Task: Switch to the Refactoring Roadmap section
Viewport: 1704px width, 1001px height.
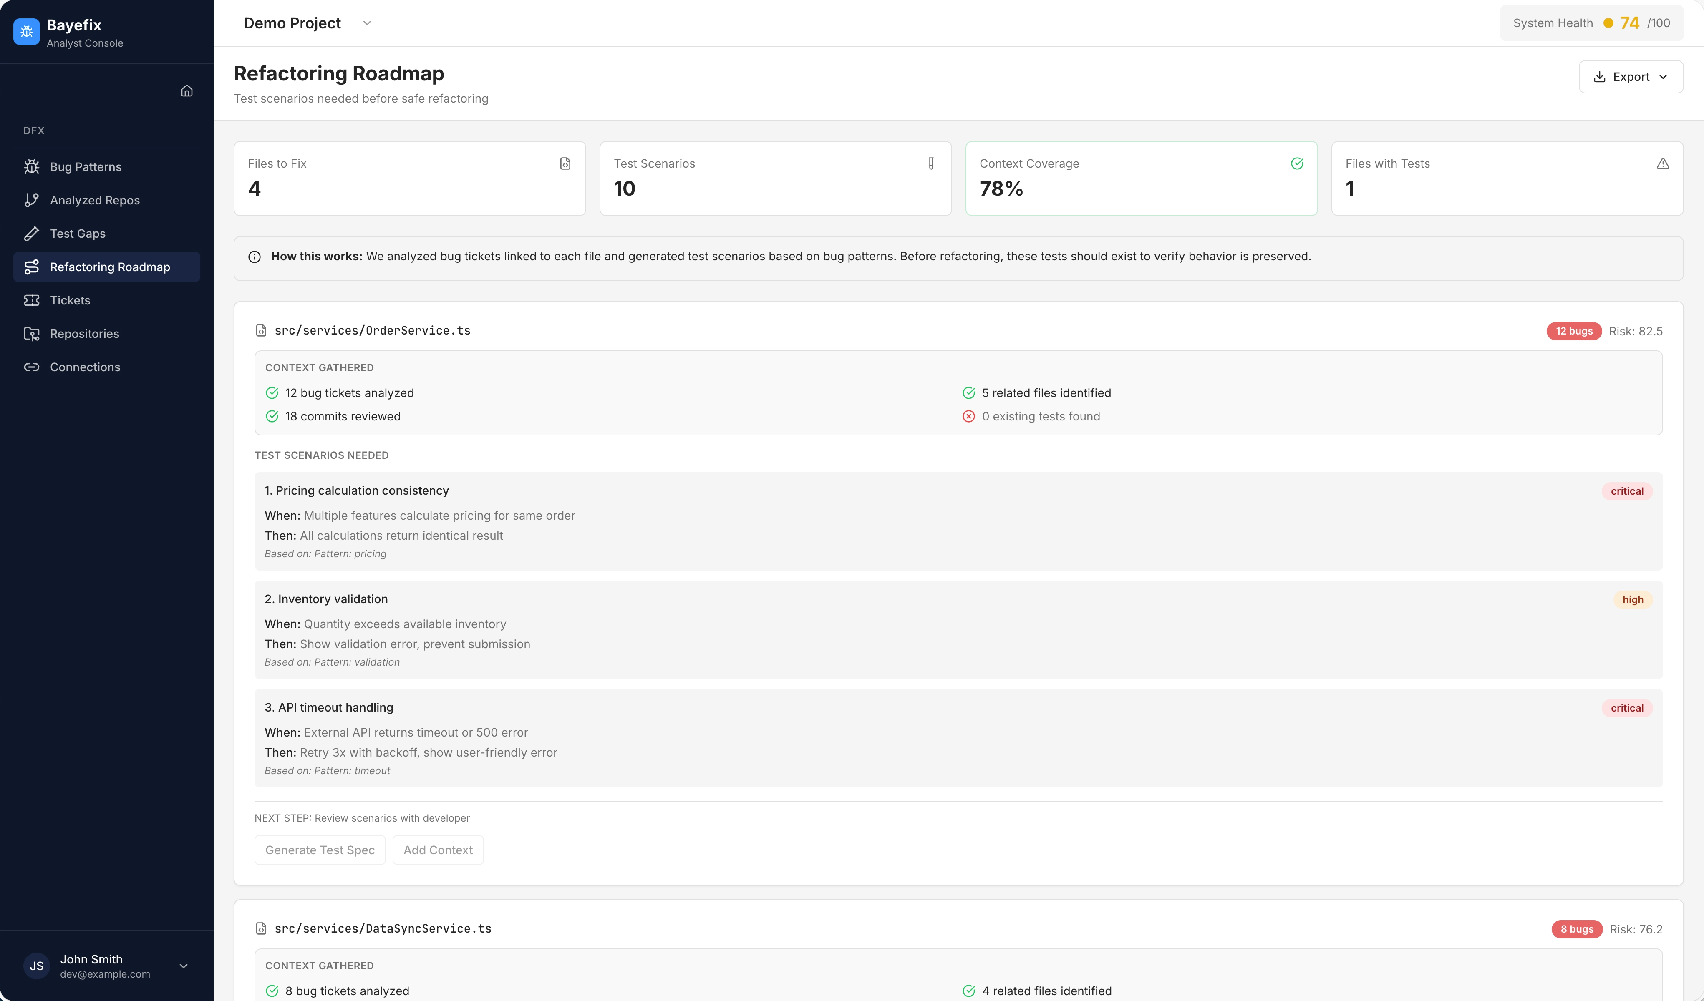Action: coord(110,266)
